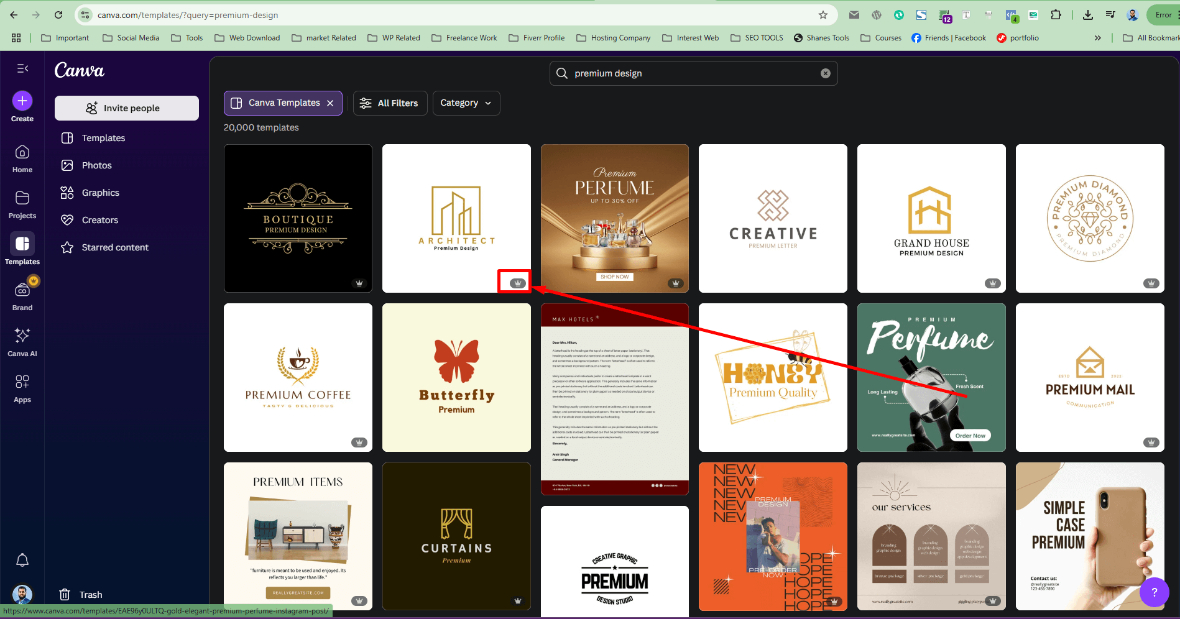Screen dimensions: 1180x619
Task: Expand hidden bookmarks chevron
Action: point(1098,38)
